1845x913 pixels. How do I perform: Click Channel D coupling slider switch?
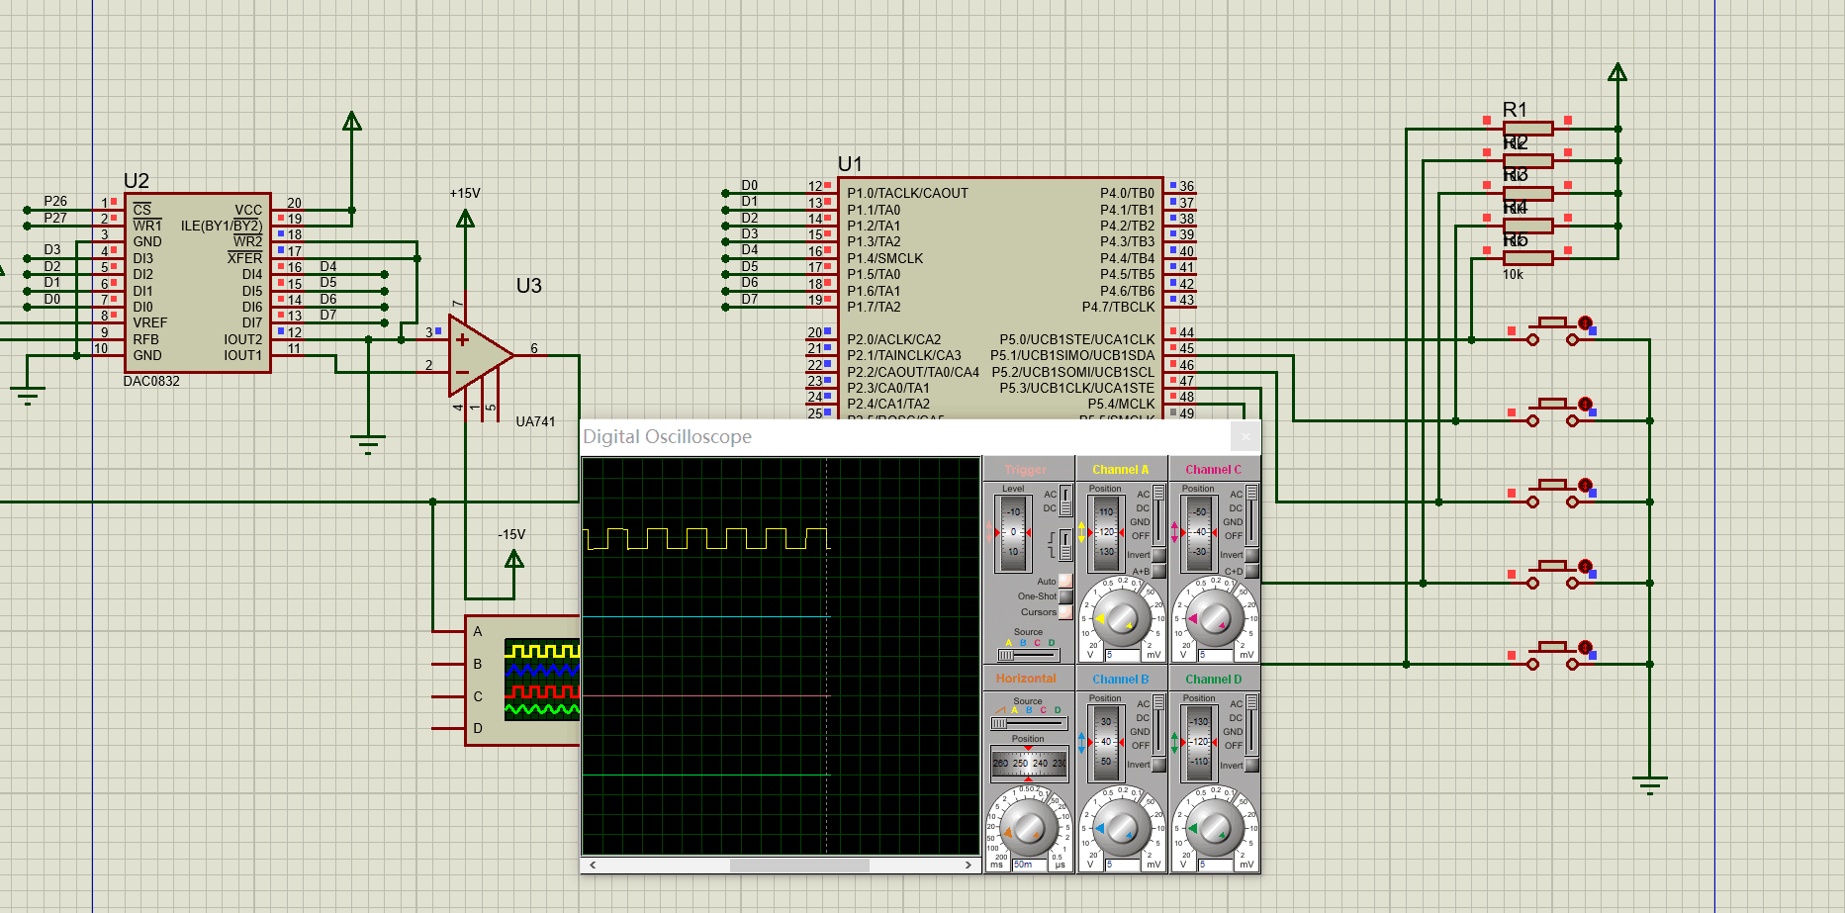pos(1251,725)
